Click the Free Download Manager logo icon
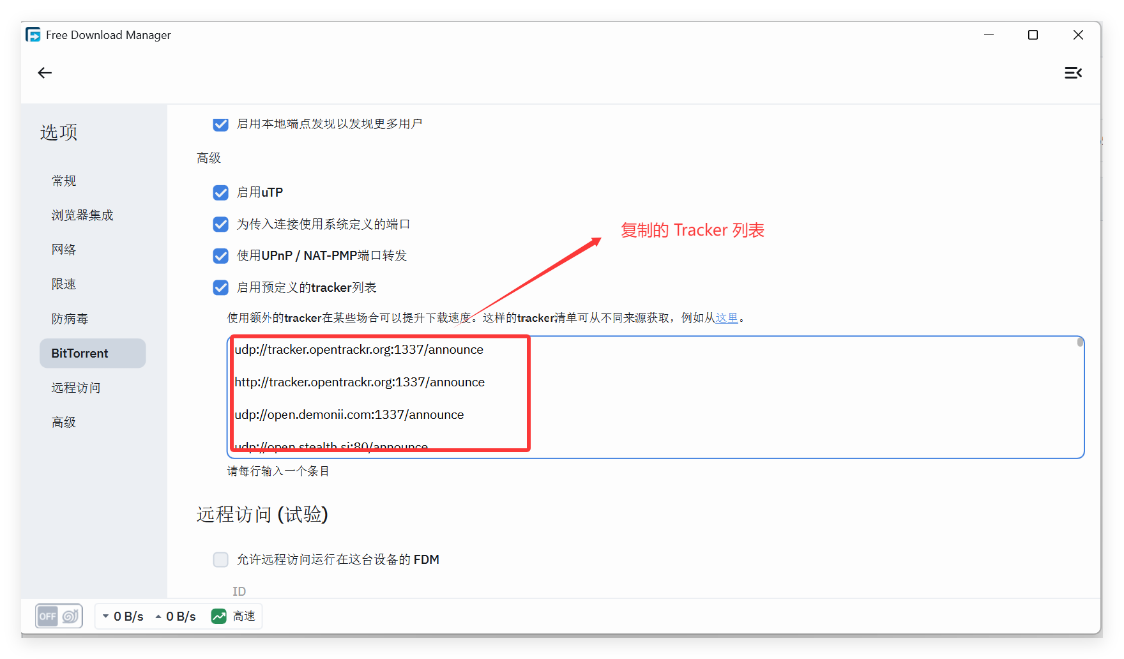 click(x=33, y=34)
